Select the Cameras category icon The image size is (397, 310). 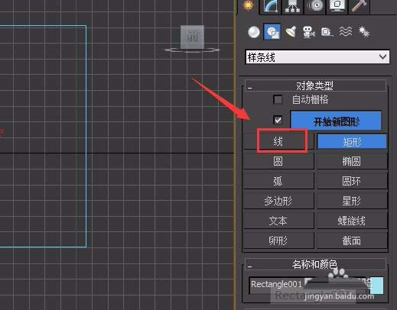point(309,32)
